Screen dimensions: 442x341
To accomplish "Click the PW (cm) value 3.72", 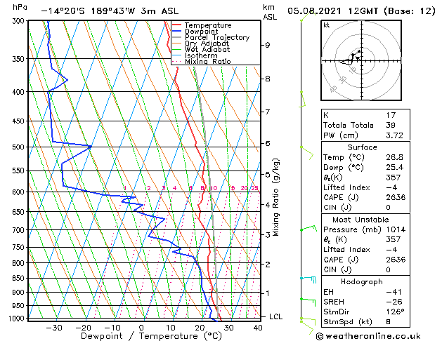I will point(394,135).
